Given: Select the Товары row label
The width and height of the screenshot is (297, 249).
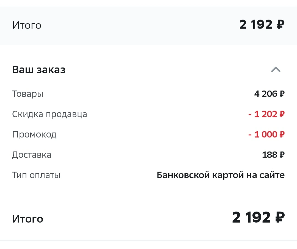Looking at the screenshot, I should pyautogui.click(x=28, y=94).
